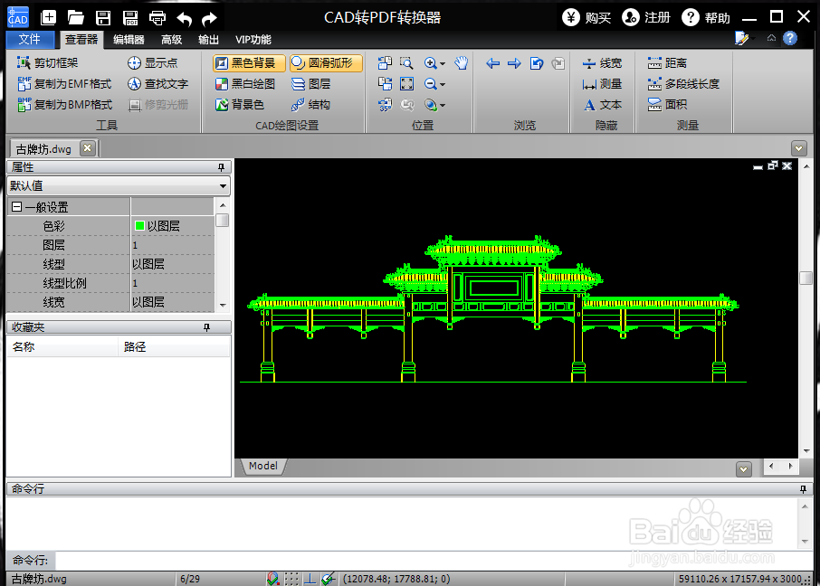This screenshot has height=586, width=820.
Task: Click the 名称 column header in favorites
Action: [x=62, y=346]
